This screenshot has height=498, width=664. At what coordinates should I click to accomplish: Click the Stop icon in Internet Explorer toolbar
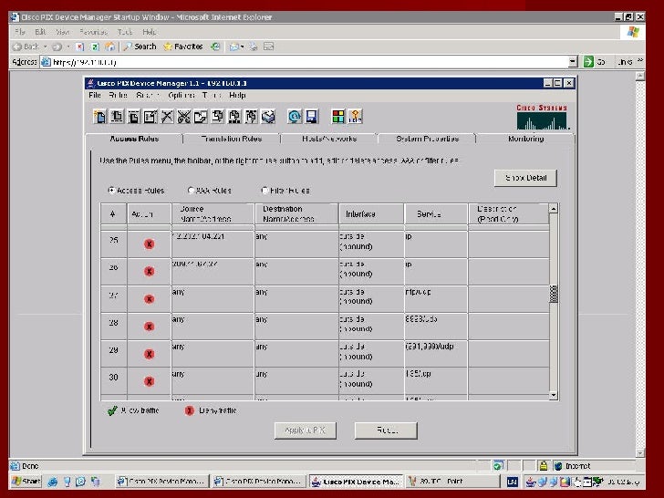coord(79,47)
